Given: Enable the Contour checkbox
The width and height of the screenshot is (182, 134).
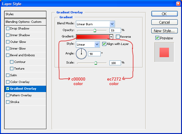Looking at the screenshot, I should pyautogui.click(x=12, y=62).
